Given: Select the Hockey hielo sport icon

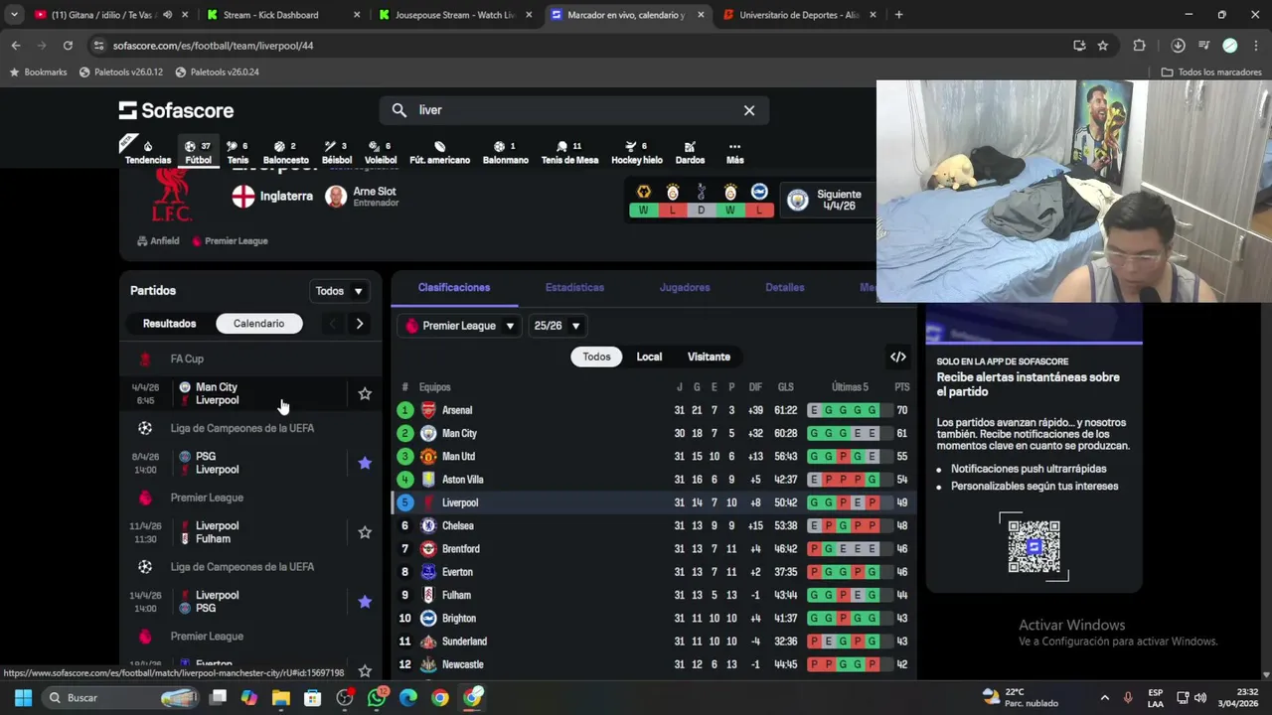Looking at the screenshot, I should point(636,153).
